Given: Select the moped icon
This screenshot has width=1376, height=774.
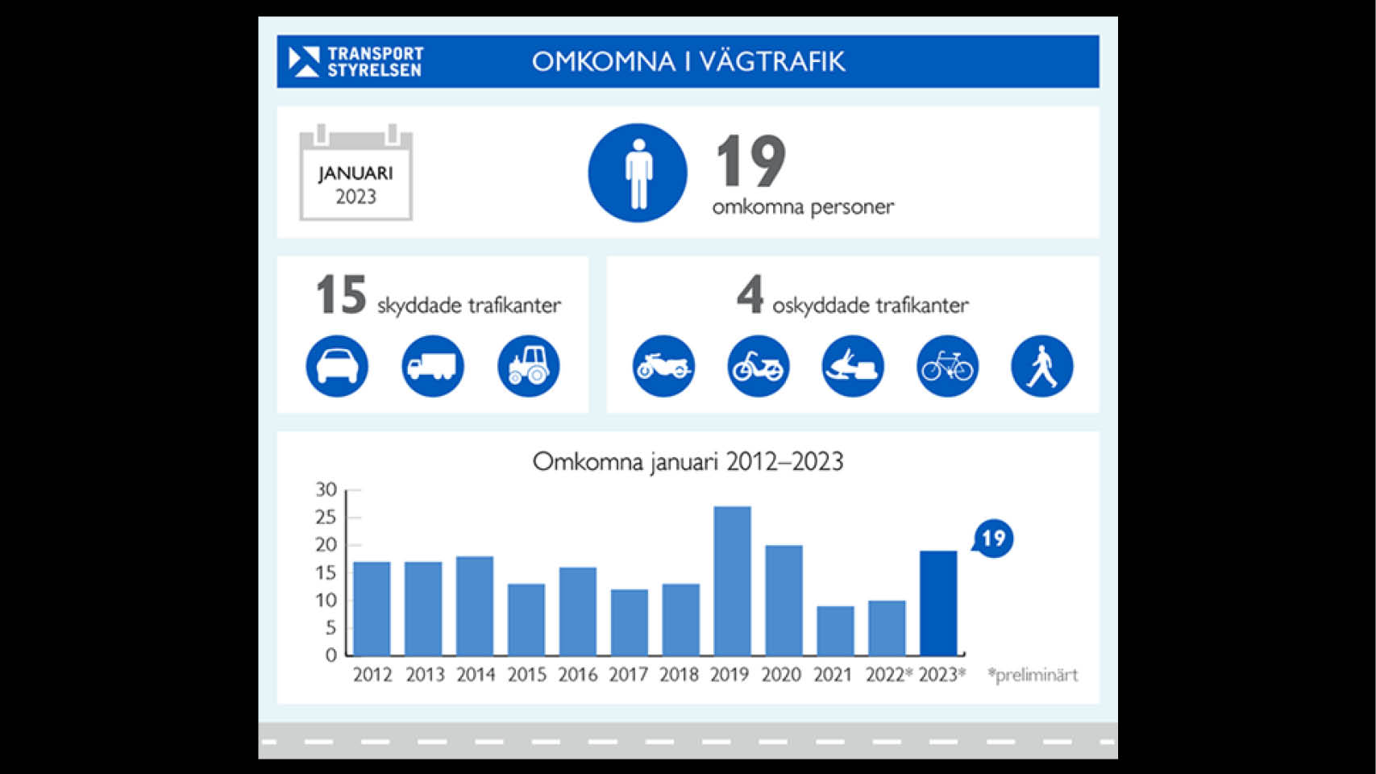Looking at the screenshot, I should click(x=758, y=365).
